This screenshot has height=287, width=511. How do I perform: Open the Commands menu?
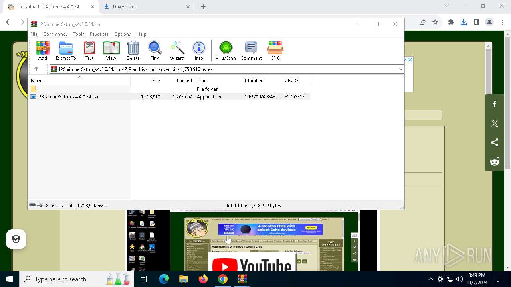click(55, 34)
